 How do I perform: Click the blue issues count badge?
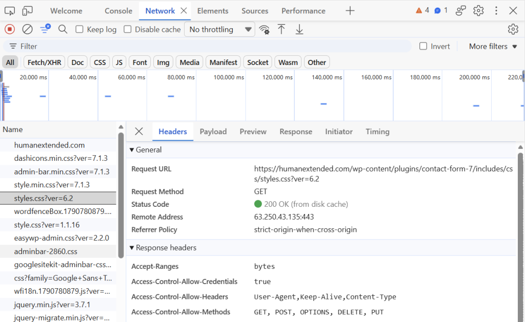440,10
